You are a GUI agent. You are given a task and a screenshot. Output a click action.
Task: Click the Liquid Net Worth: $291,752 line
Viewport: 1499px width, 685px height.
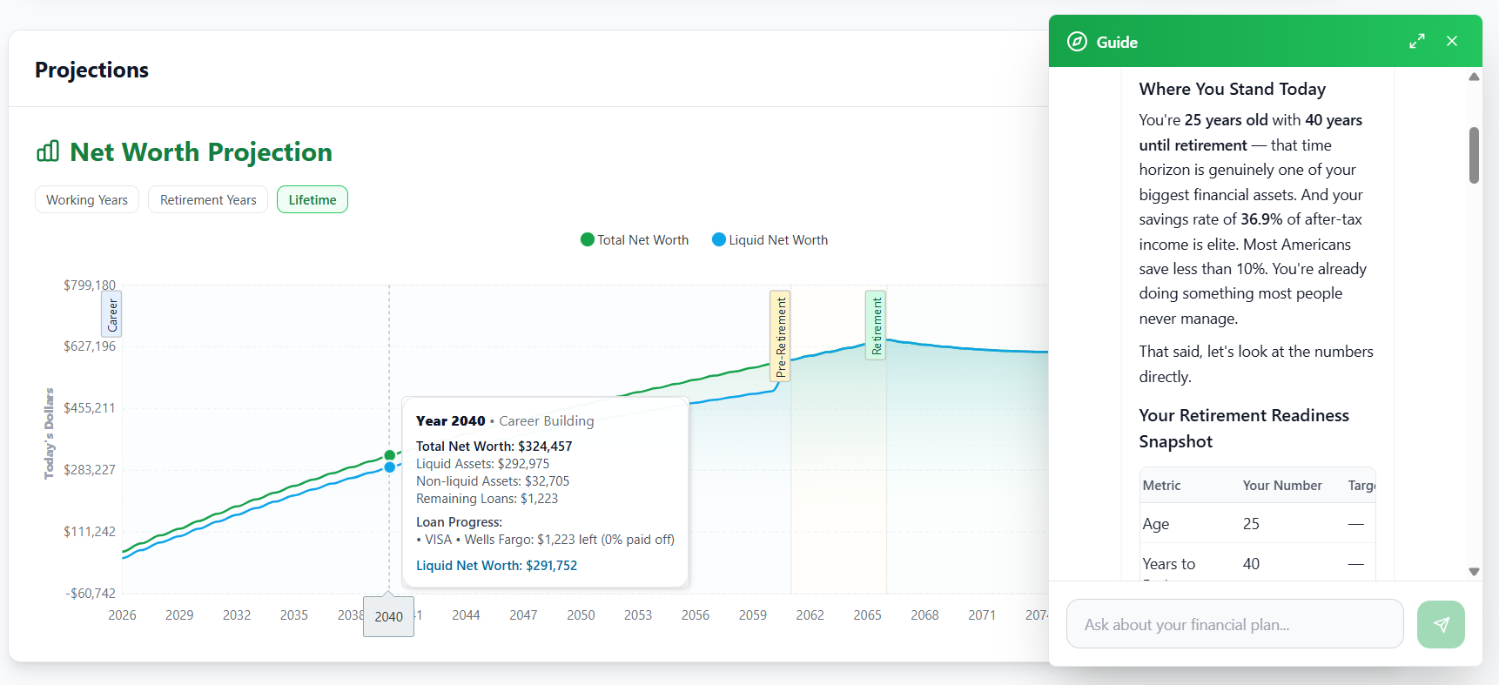click(x=496, y=566)
